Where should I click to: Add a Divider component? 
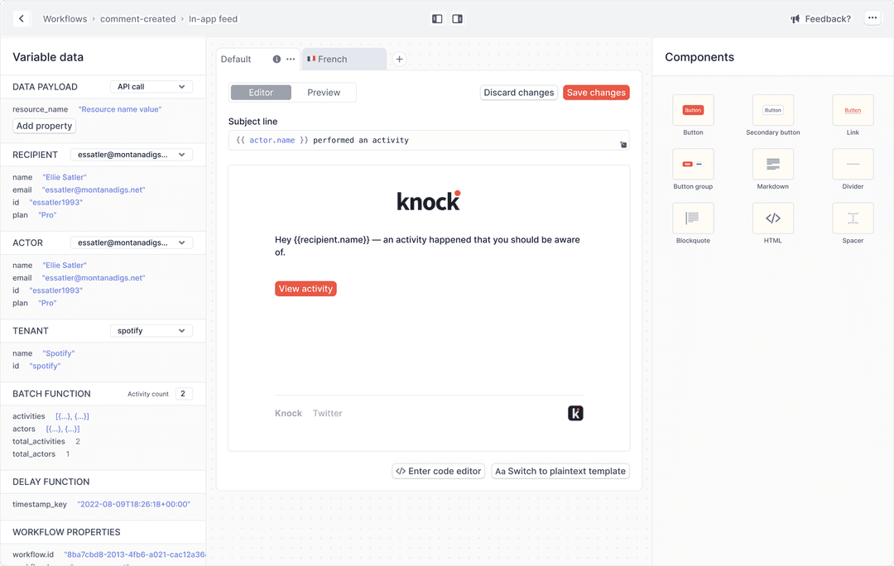tap(852, 164)
